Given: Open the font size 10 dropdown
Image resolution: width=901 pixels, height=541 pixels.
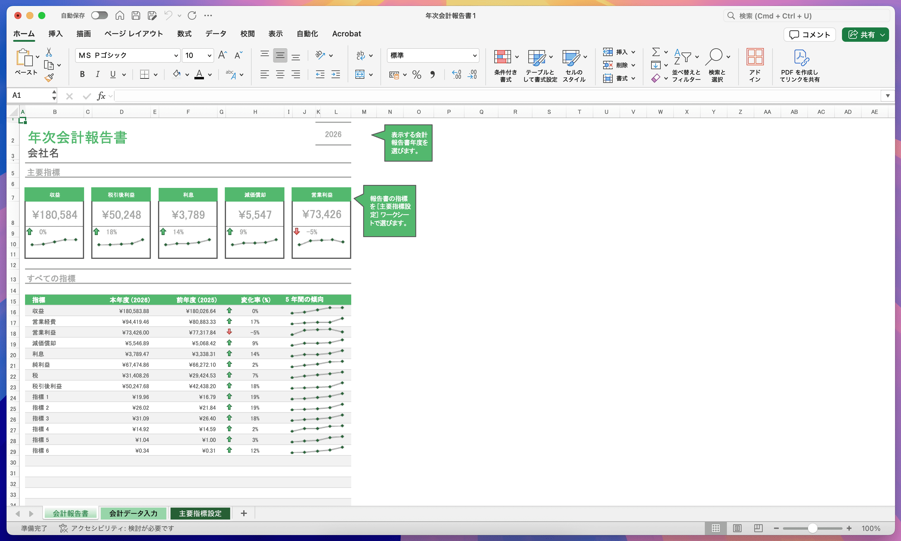Looking at the screenshot, I should [209, 55].
